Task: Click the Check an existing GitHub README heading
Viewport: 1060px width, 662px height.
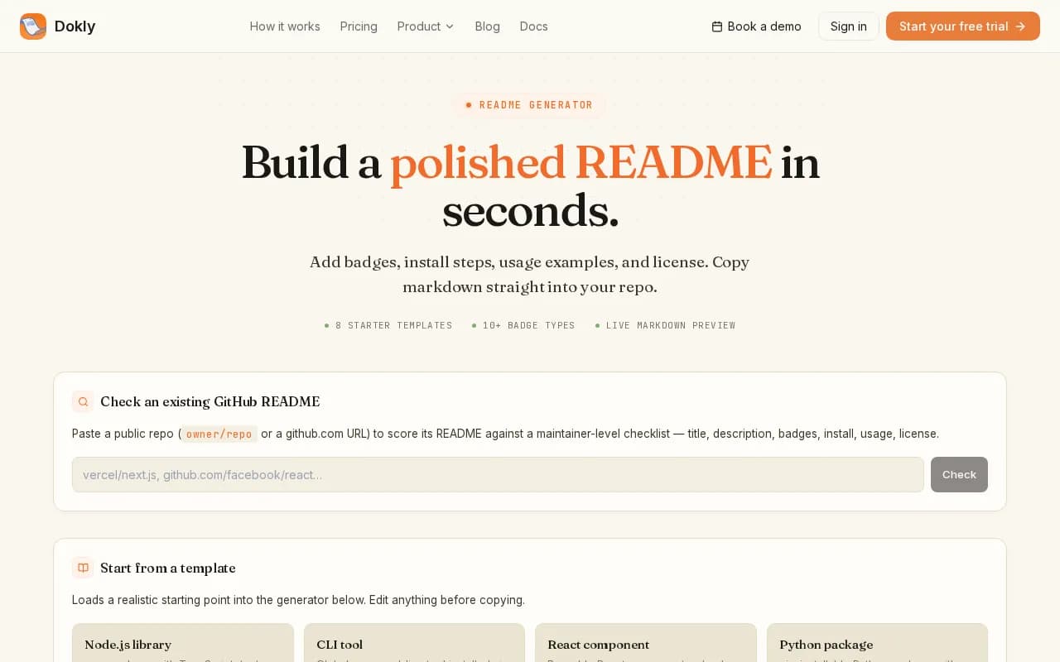Action: coord(210,401)
